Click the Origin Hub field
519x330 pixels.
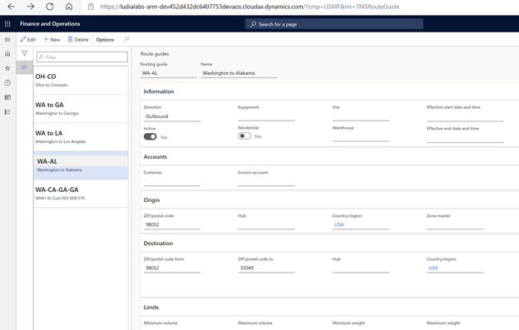pyautogui.click(x=266, y=225)
